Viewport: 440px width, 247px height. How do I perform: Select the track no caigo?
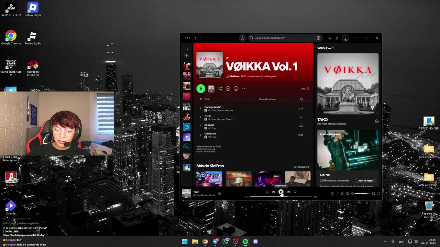tap(253, 126)
